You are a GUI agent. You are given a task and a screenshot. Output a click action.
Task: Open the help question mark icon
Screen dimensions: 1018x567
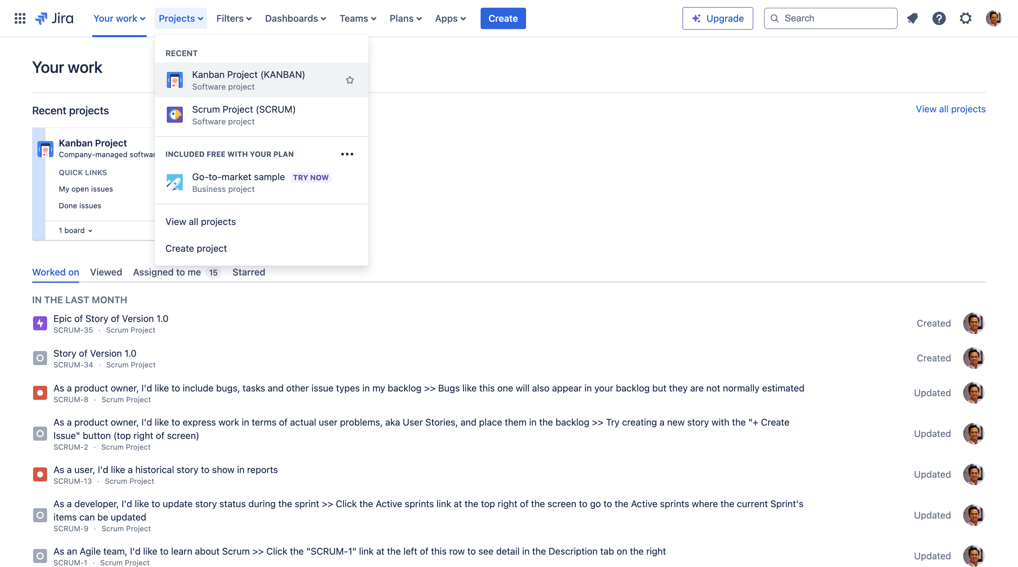click(939, 18)
